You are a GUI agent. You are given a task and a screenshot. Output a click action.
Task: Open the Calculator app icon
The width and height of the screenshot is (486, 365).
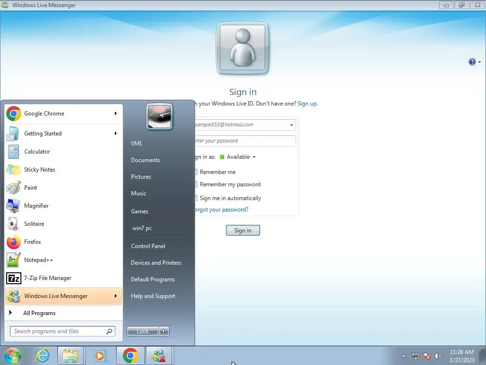(13, 152)
